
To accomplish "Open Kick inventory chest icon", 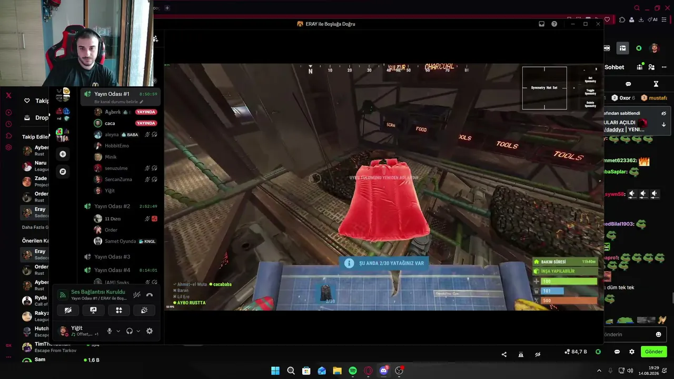I will 622,48.
